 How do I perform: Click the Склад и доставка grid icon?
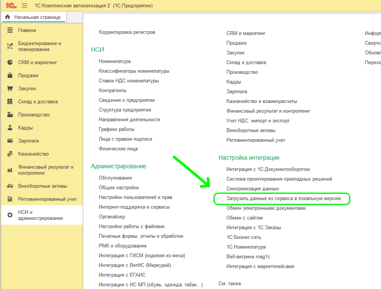[x=10, y=101]
